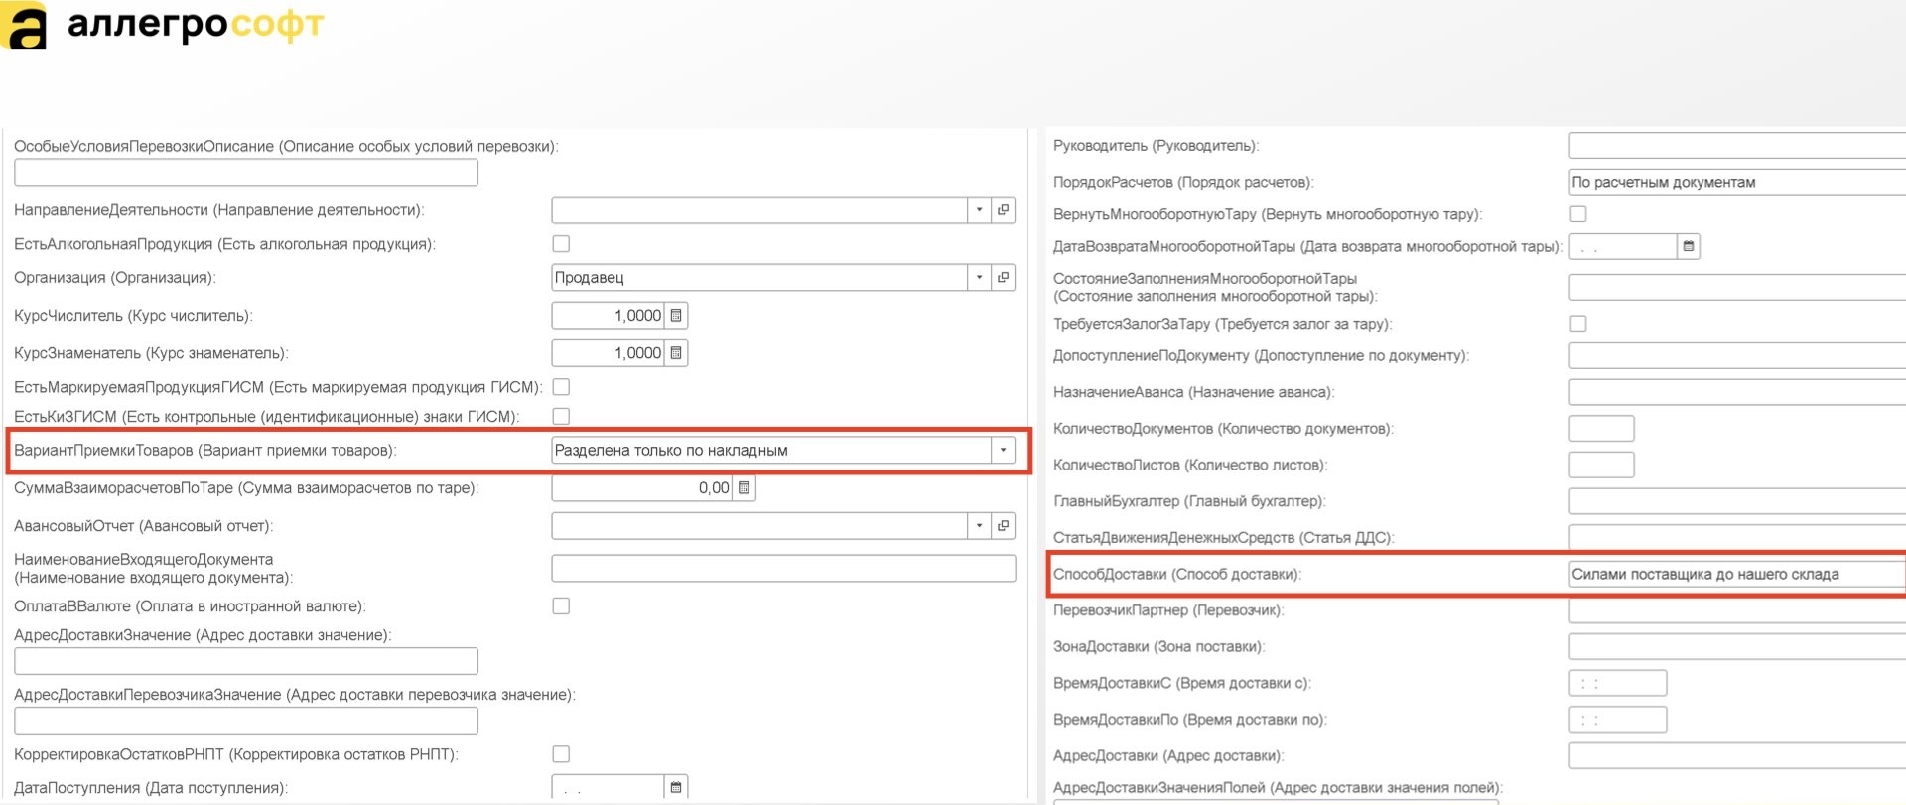The image size is (1906, 805).
Task: Check the ЕстьКиЗГИСМ checkbox
Action: 561,417
